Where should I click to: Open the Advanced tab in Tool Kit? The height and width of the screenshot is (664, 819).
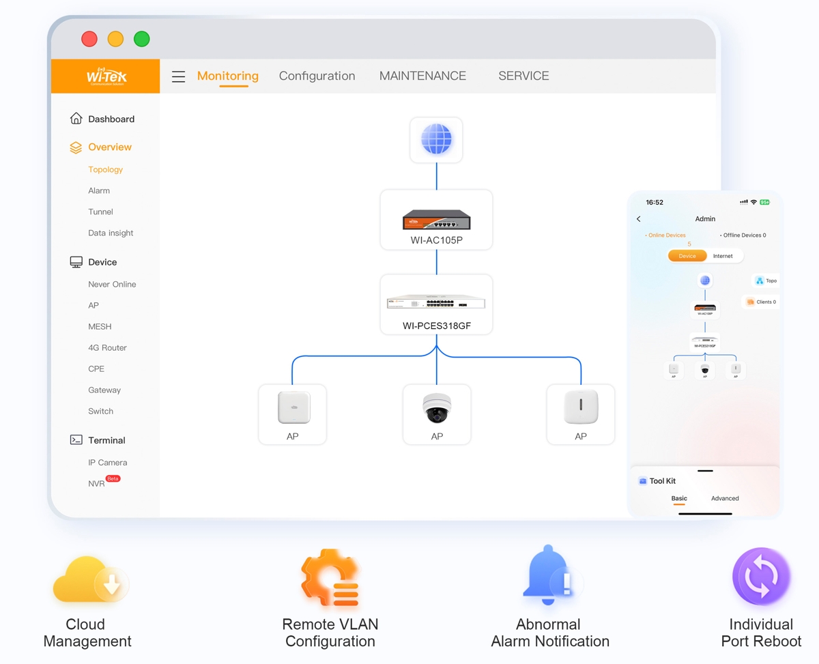[x=725, y=498]
